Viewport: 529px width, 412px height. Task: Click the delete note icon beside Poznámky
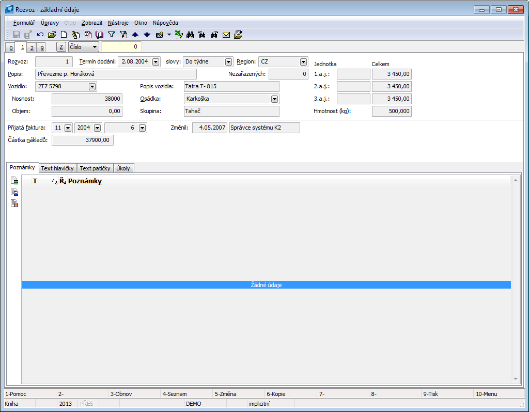14,203
